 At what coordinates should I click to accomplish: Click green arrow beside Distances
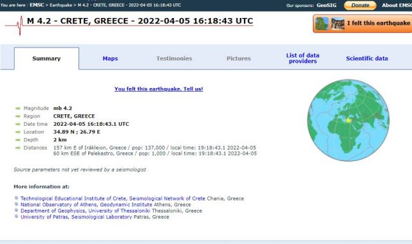pyautogui.click(x=18, y=148)
